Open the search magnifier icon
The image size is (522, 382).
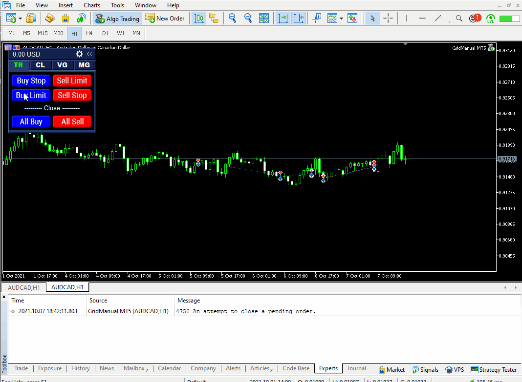click(459, 18)
